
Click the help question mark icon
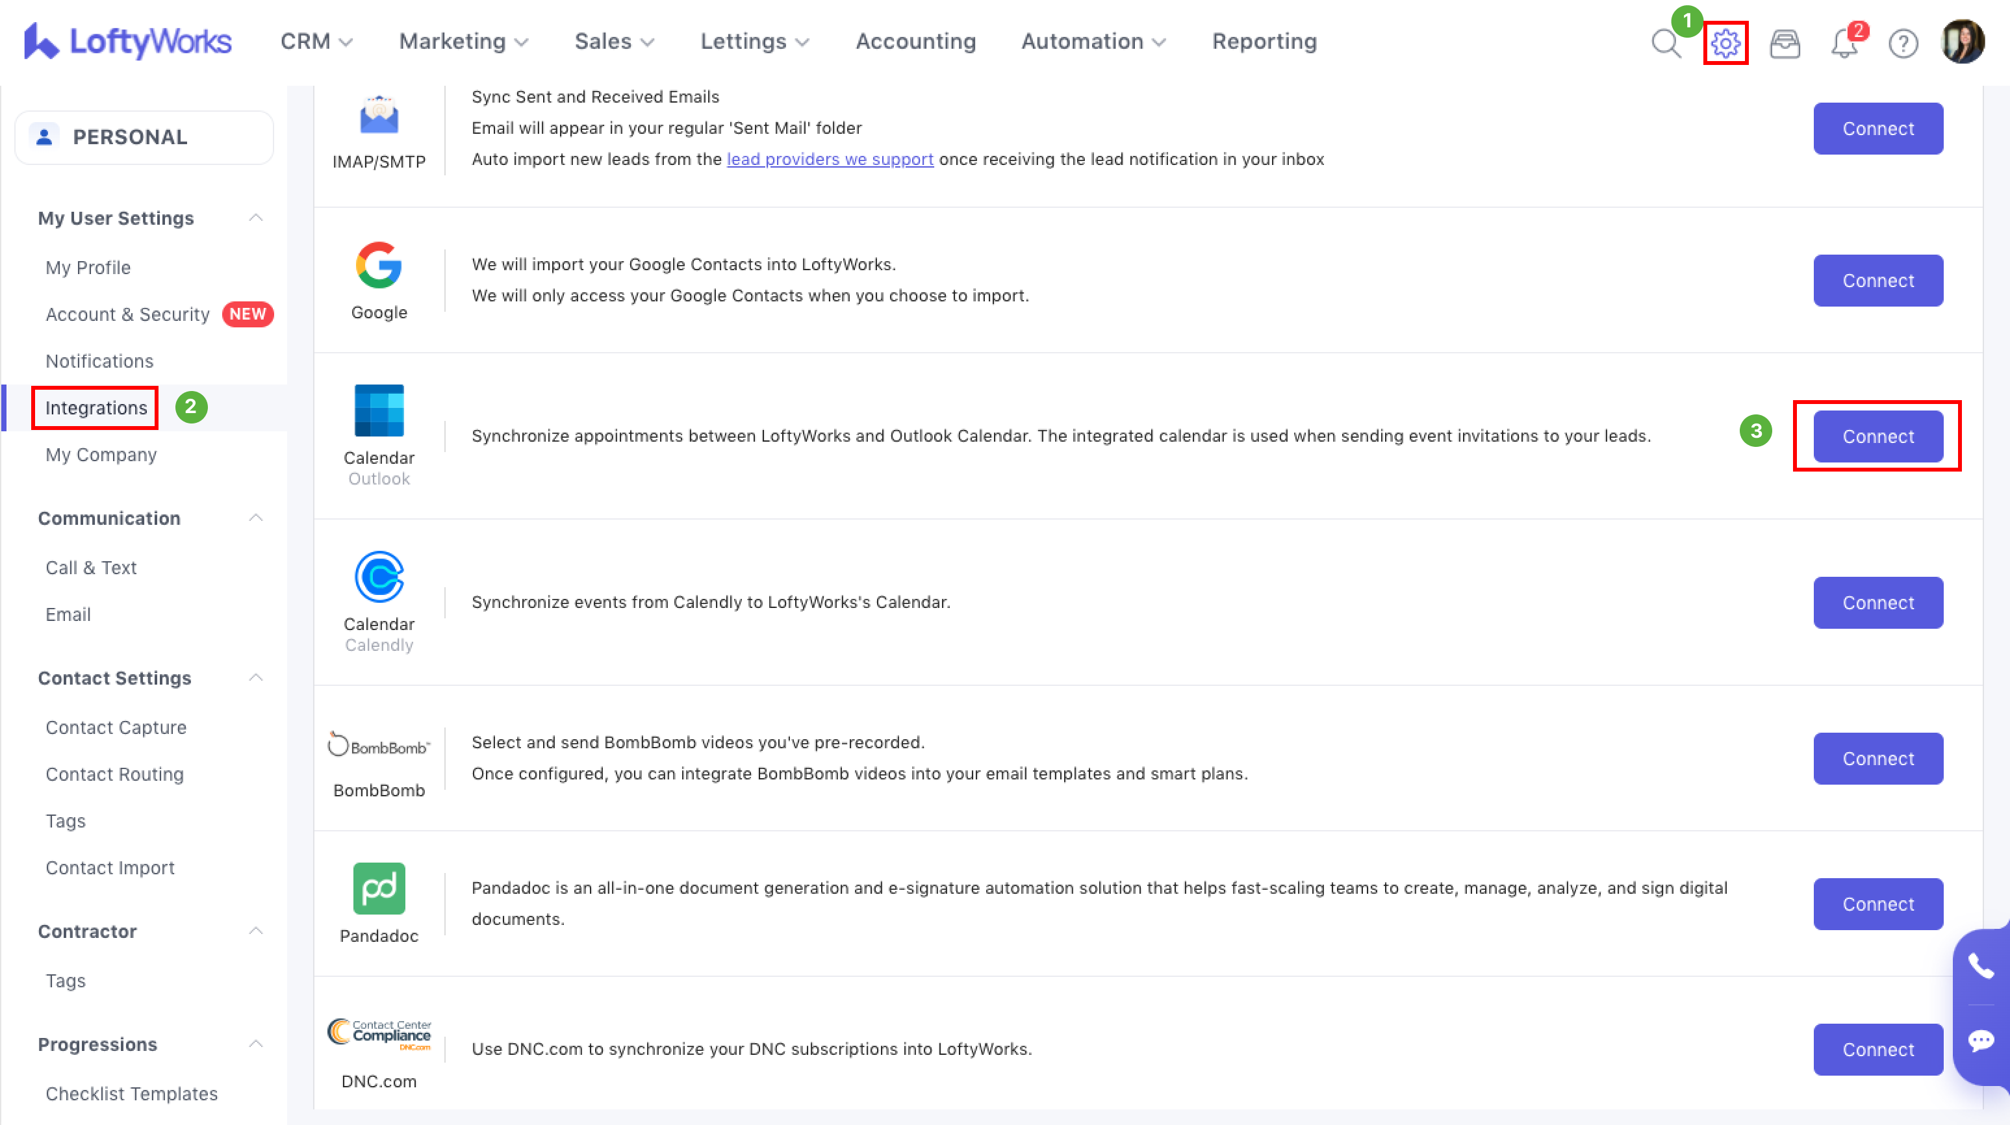(x=1903, y=43)
